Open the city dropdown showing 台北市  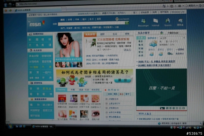click(172, 38)
